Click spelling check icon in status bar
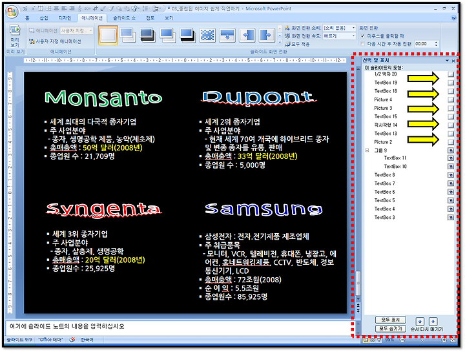 72,340
